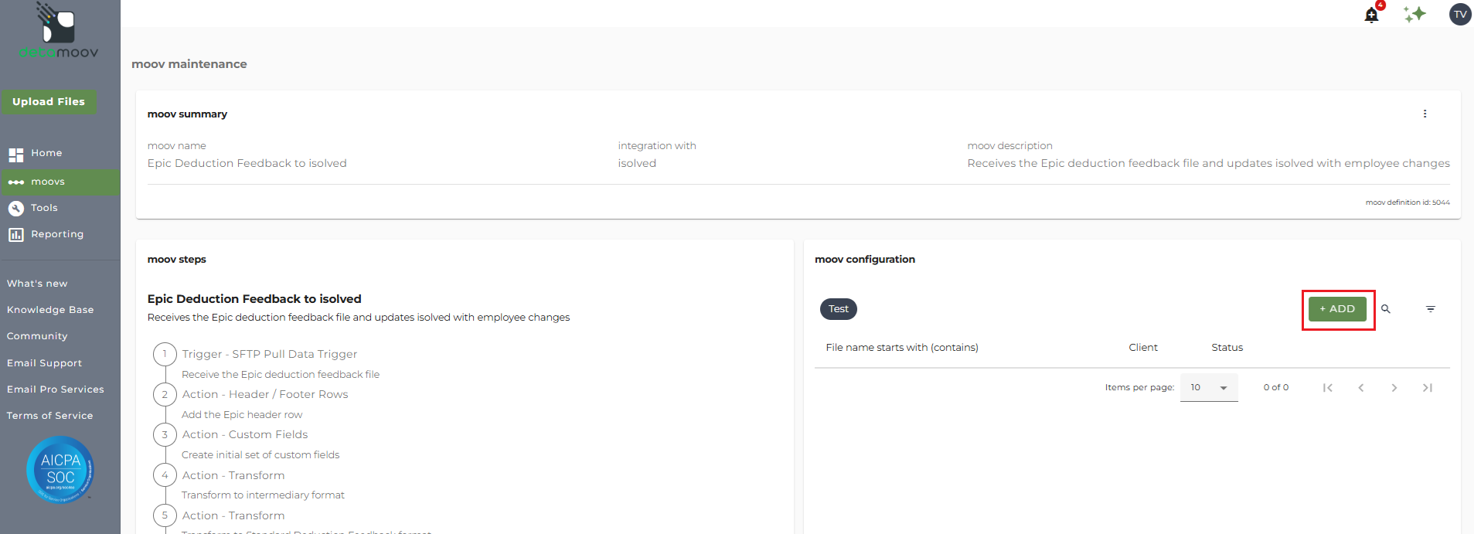Open the TV user avatar menu
This screenshot has width=1474, height=534.
tap(1460, 14)
